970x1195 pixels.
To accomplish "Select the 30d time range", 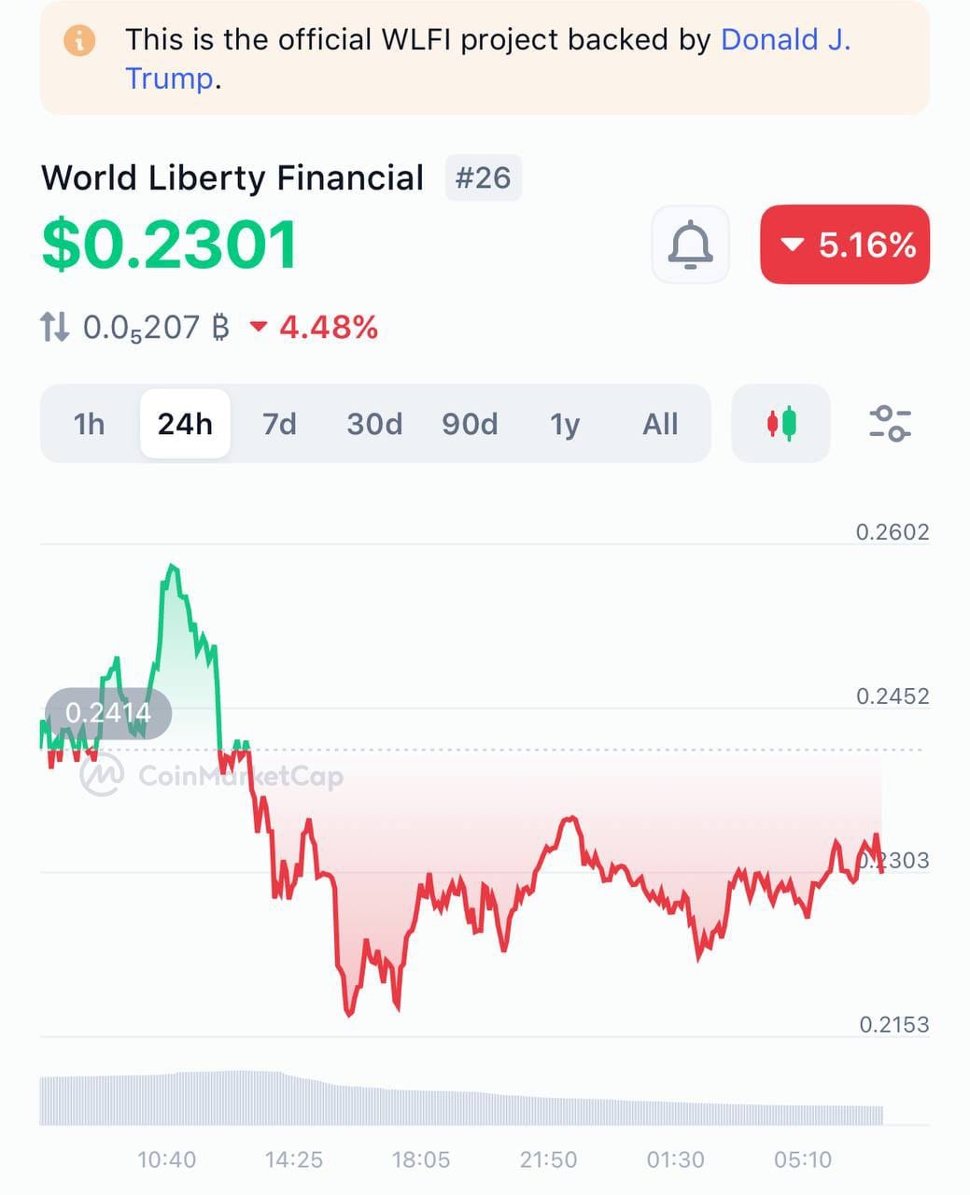I will pos(374,424).
